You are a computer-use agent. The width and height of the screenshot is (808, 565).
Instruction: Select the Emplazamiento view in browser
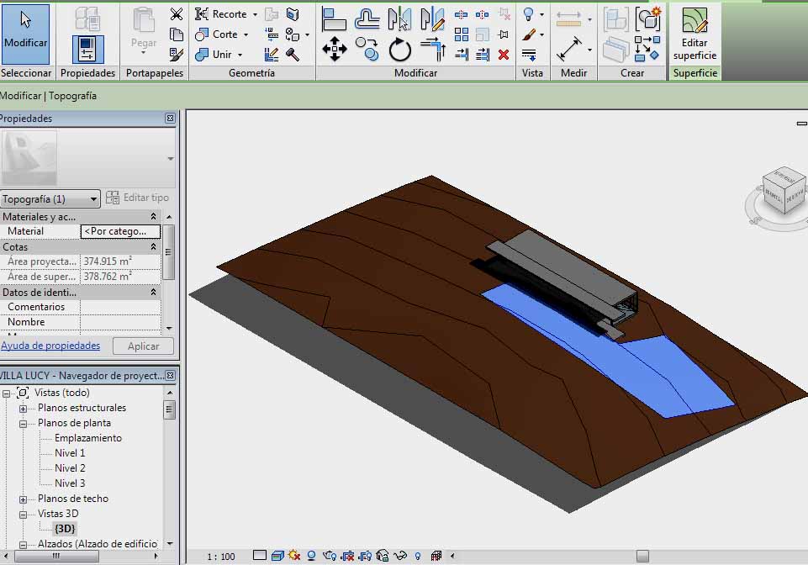pyautogui.click(x=87, y=438)
